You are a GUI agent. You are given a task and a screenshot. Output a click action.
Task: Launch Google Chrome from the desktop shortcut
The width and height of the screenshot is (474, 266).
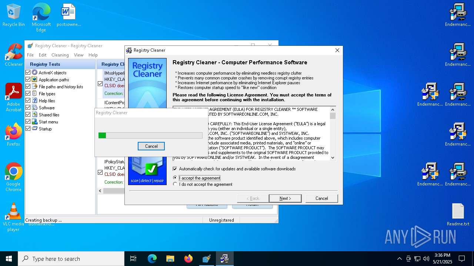(x=14, y=177)
